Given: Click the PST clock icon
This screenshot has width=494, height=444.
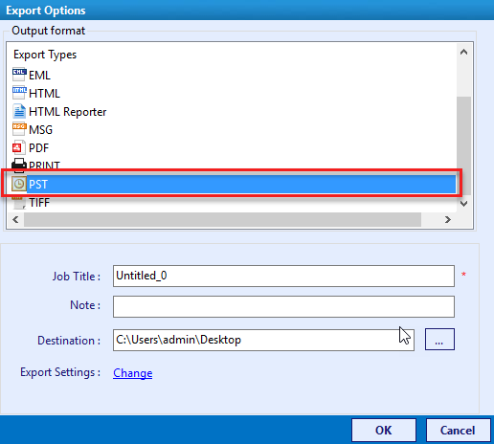Looking at the screenshot, I should click(19, 184).
